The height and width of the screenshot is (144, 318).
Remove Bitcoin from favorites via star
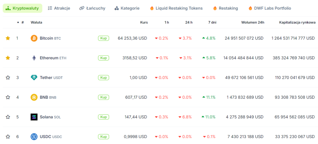[x=8, y=38]
